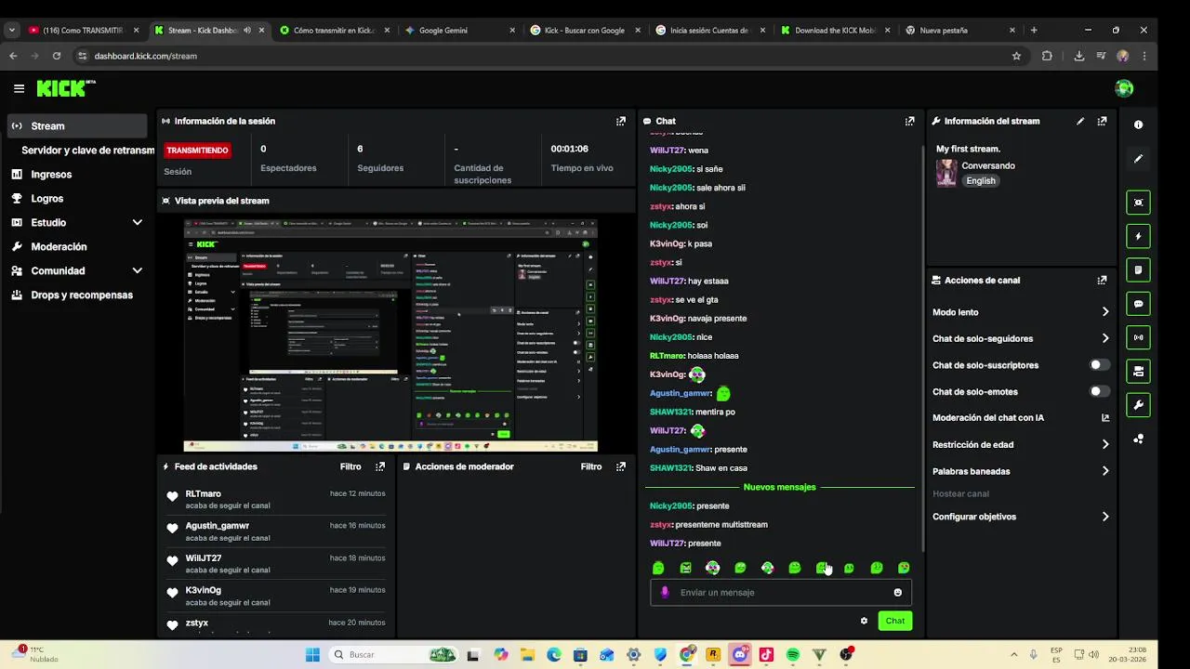Click RLTmaro in the activity feed
1190x669 pixels.
pyautogui.click(x=203, y=493)
